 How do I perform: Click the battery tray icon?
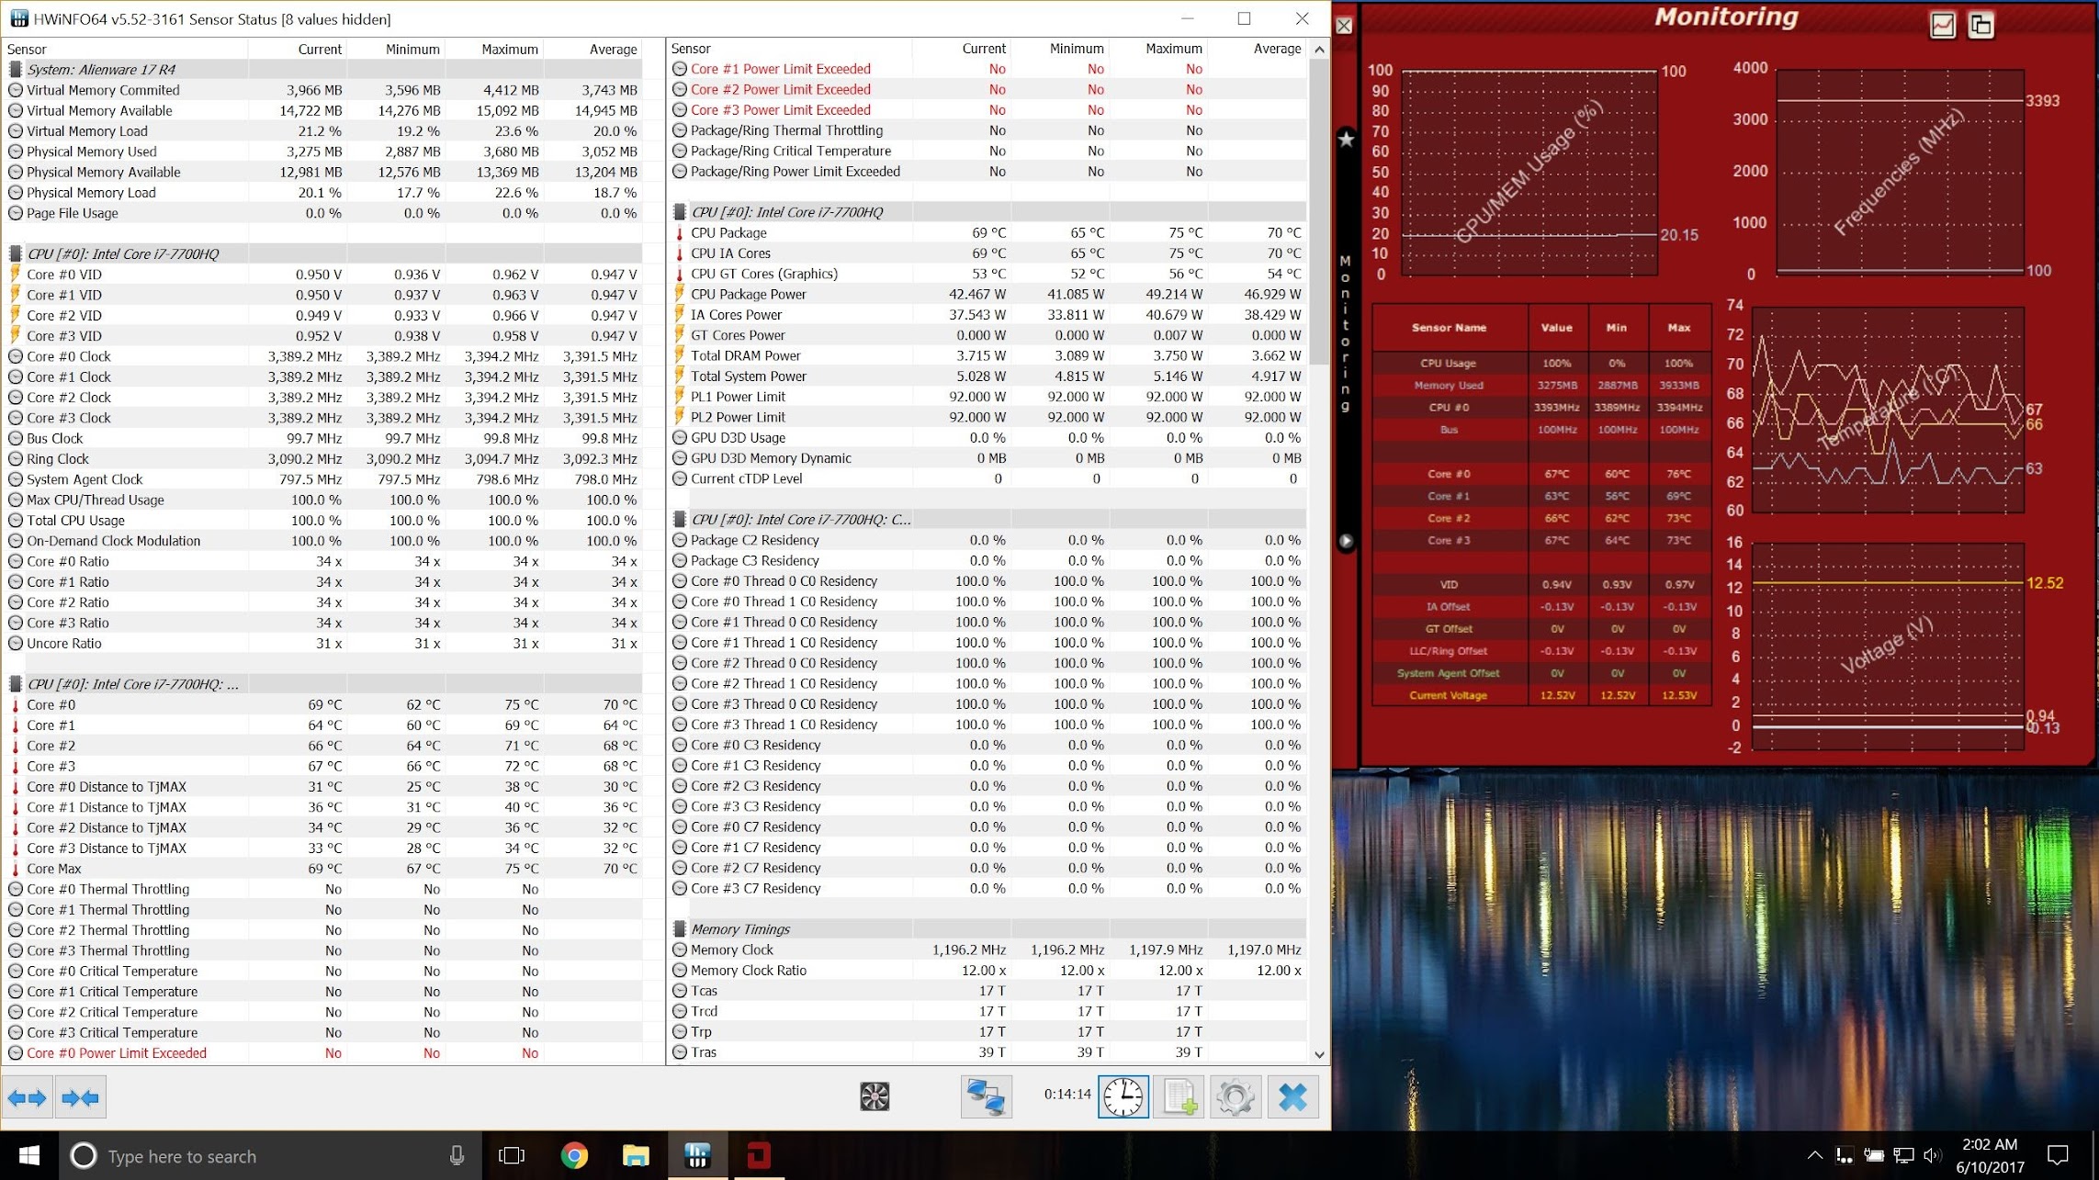pyautogui.click(x=1874, y=1155)
